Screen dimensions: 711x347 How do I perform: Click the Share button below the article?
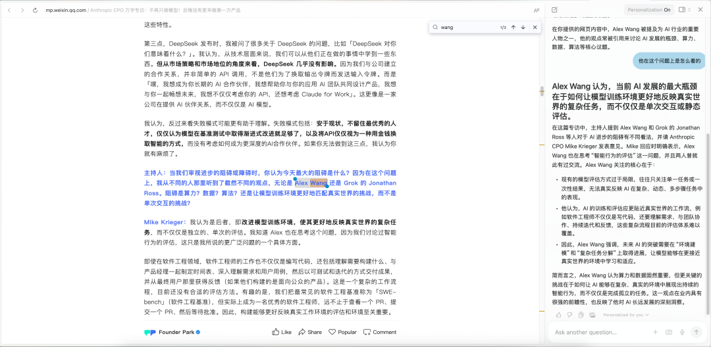309,333
